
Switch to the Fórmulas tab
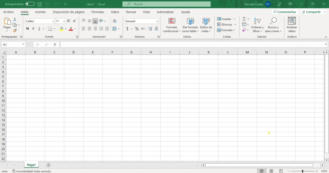[98, 12]
